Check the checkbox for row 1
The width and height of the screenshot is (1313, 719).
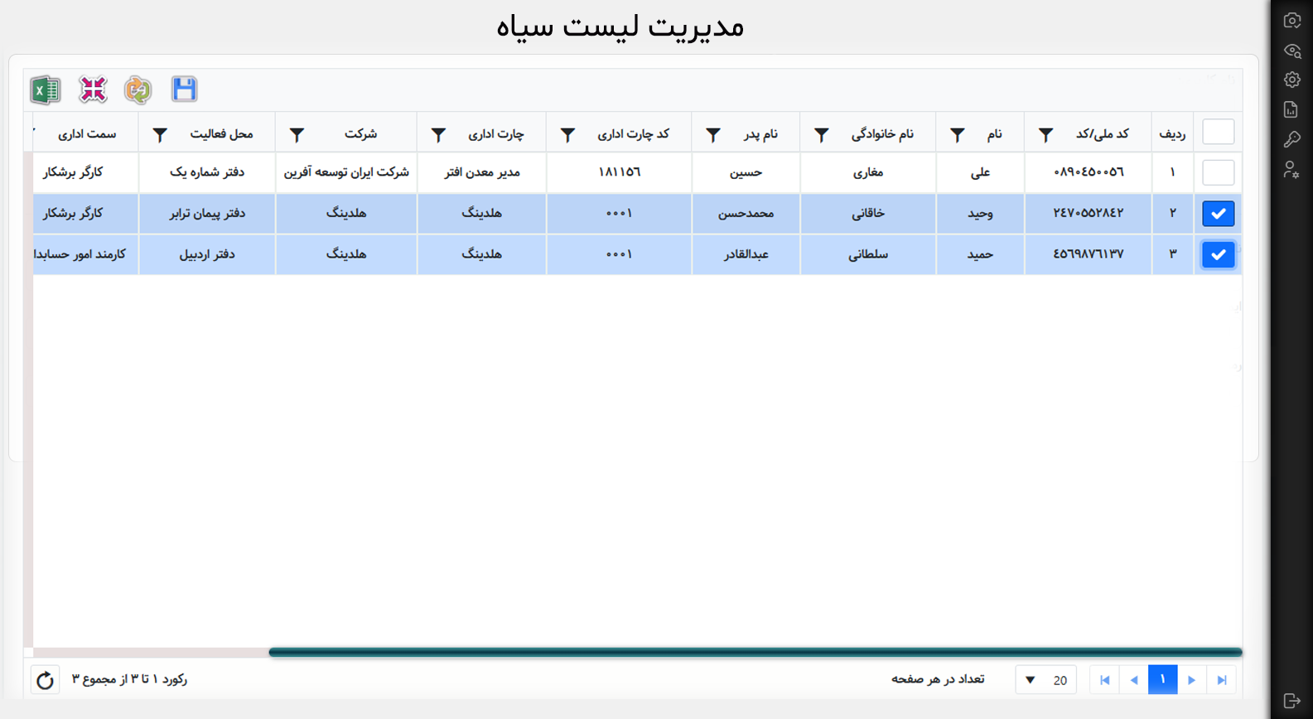1218,172
